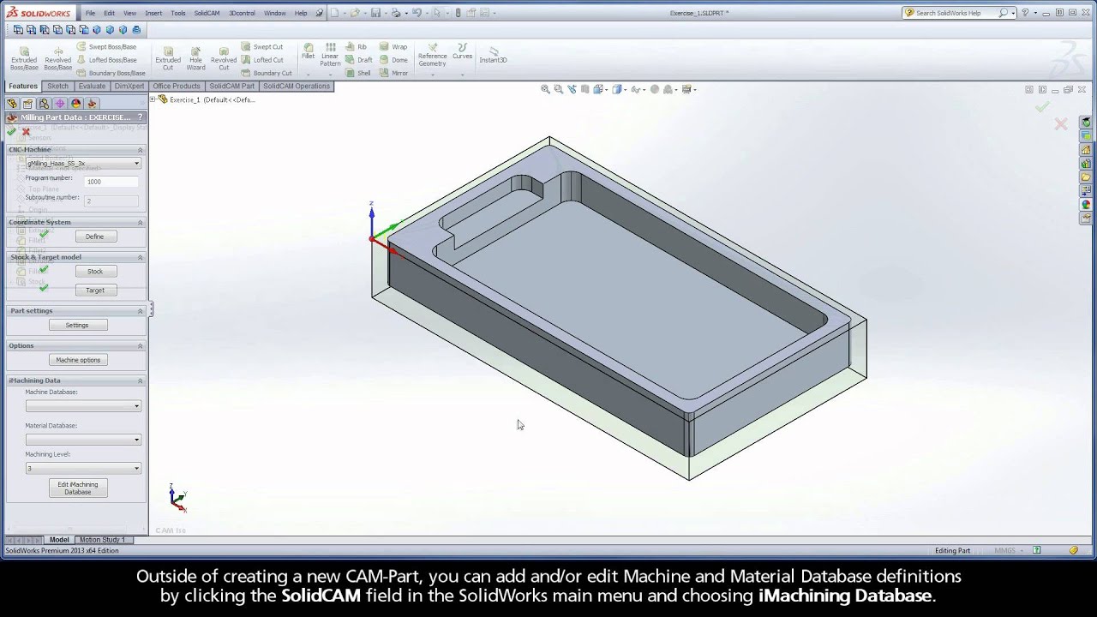The height and width of the screenshot is (617, 1097).
Task: Click the Edit iMachining Database button
Action: coord(77,488)
